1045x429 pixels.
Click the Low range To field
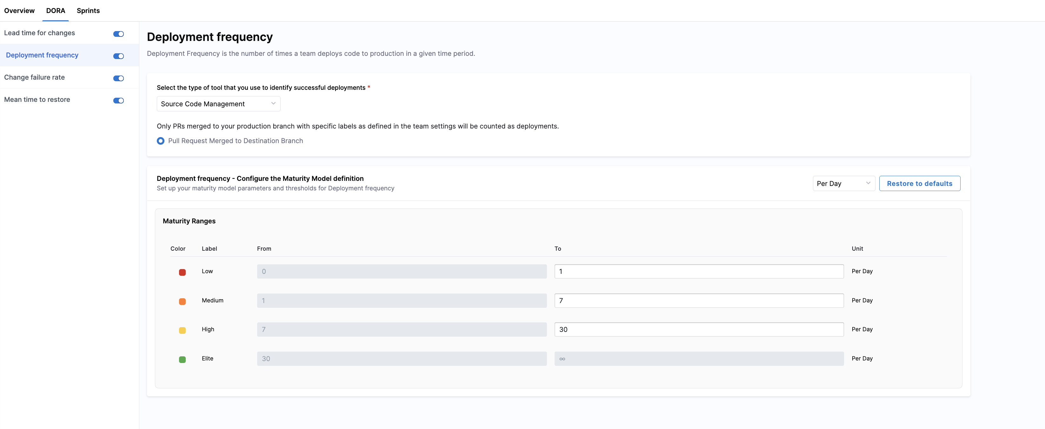coord(699,271)
